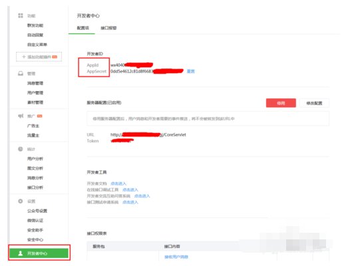This screenshot has height=266, width=356.
Task: Click the 统计 pie chart icon
Action: coord(21,149)
